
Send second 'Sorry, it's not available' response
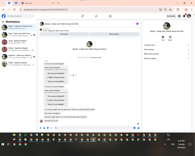(x=56, y=104)
